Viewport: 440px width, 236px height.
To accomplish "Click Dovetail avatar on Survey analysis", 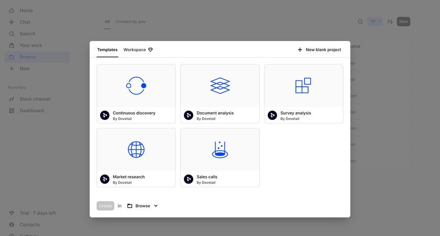I will pos(272,116).
